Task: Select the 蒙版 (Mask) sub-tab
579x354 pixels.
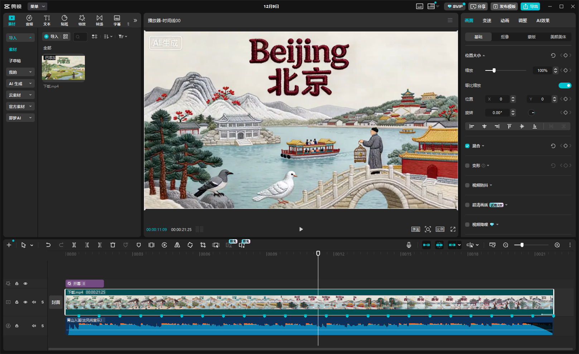Action: coord(531,37)
